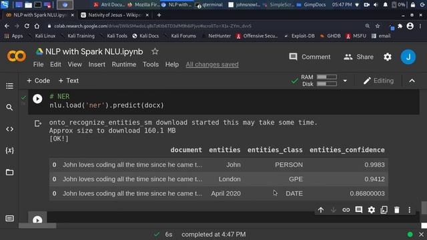Screen dimensions: 427x240
Task: Move the cell down with the arrow icon
Action: coord(334,210)
